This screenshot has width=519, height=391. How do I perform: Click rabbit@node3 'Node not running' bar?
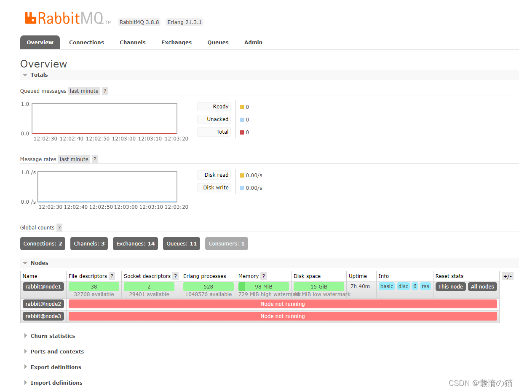click(283, 316)
